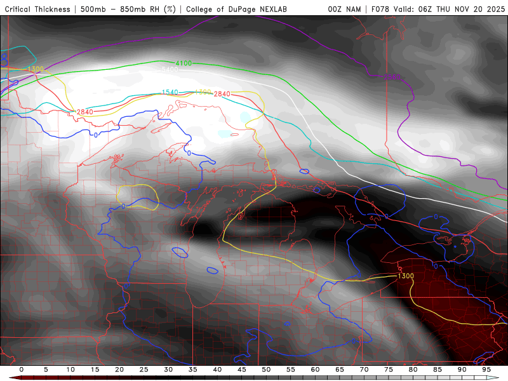Image resolution: width=508 pixels, height=381 pixels.
Task: Click the cyan 1540 contour label
Action: pos(170,92)
